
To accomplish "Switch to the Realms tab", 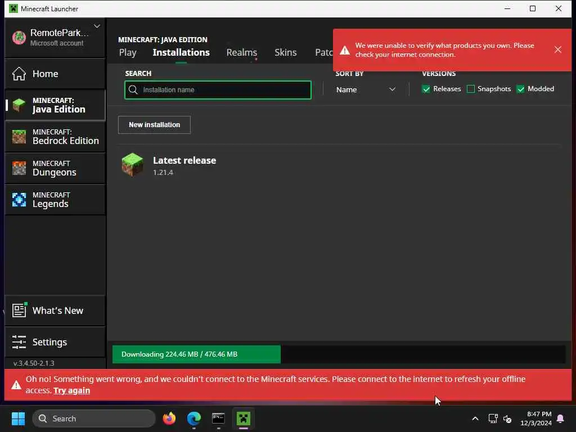I will [242, 52].
